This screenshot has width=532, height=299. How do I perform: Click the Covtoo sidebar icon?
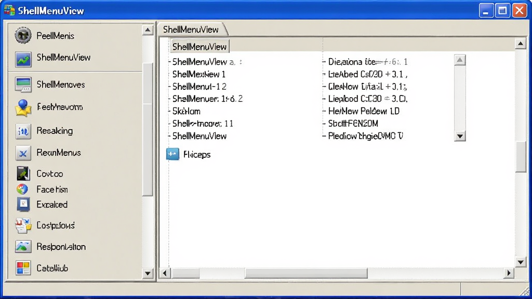pyautogui.click(x=23, y=173)
